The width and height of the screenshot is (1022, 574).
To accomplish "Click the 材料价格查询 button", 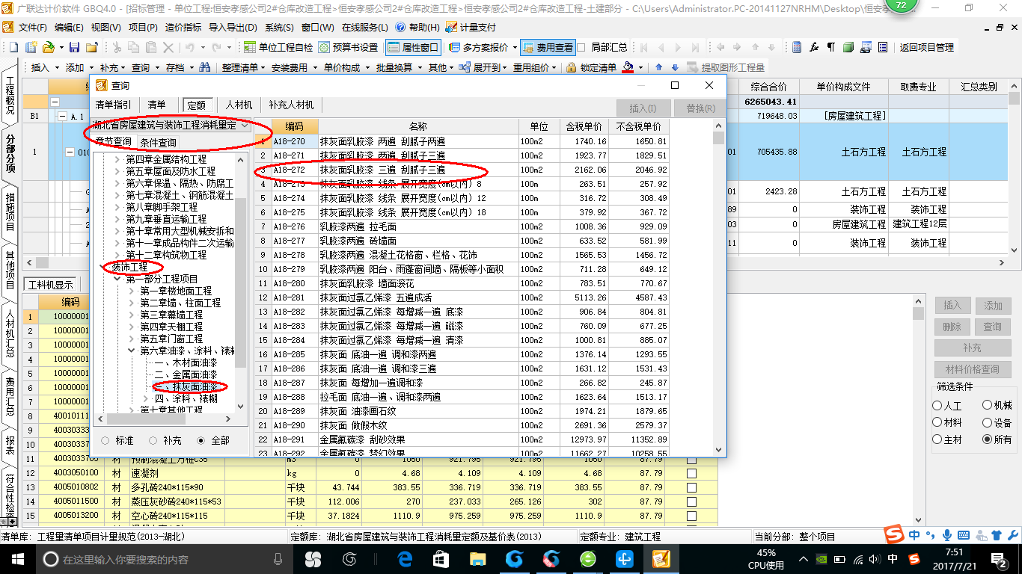I will 972,369.
